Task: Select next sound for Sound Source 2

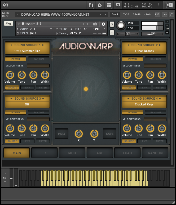Action: [160, 45]
